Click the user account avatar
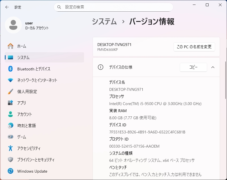The width and height of the screenshot is (227, 180). (13, 25)
